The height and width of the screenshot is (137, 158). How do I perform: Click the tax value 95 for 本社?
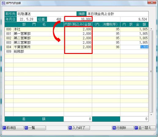106,29
